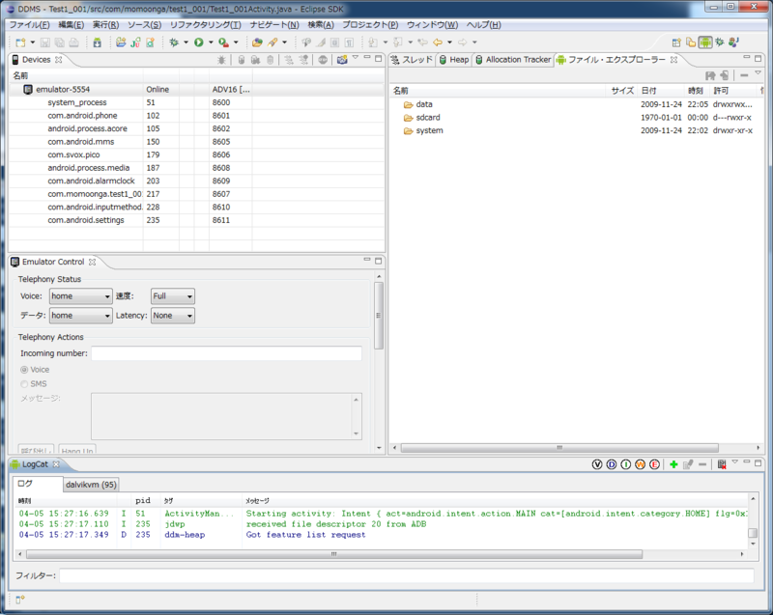Toggle the Info I log level filter
The image size is (773, 615).
pos(625,464)
